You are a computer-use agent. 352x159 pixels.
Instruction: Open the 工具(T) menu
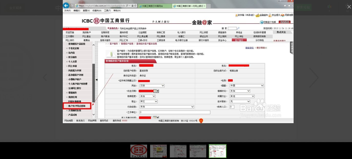pyautogui.click(x=107, y=10)
